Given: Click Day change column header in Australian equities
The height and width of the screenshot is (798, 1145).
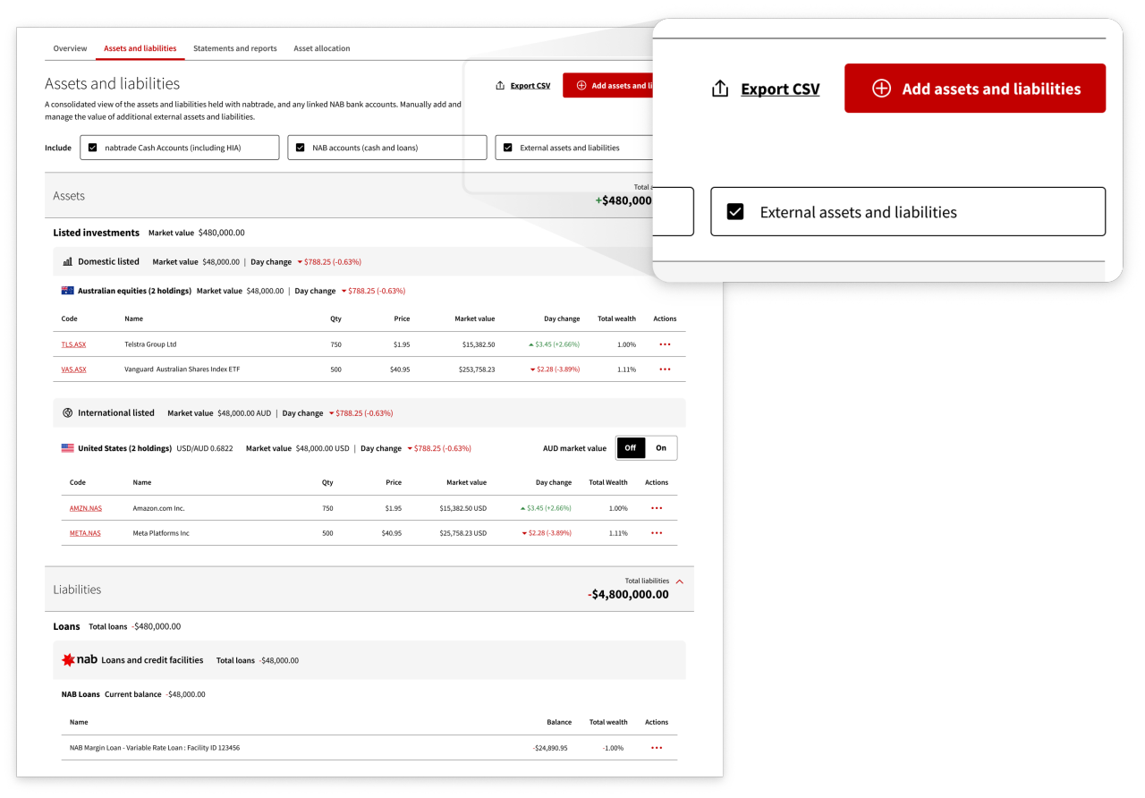Looking at the screenshot, I should [562, 318].
